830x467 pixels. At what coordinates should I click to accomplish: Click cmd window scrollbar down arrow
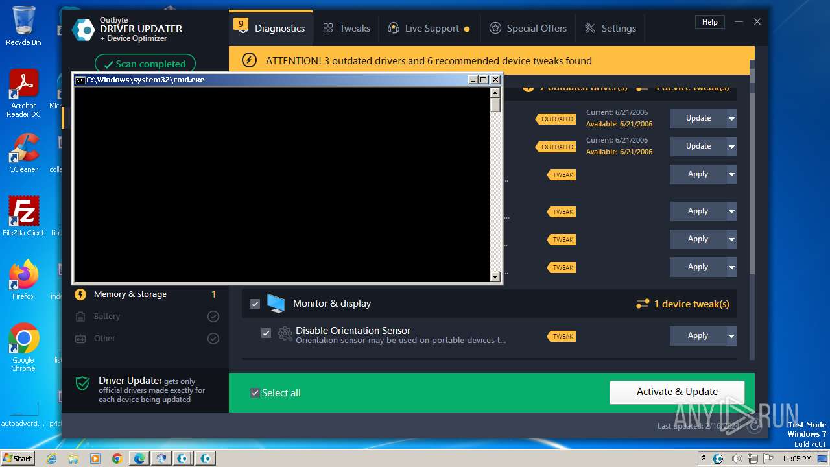coord(495,277)
